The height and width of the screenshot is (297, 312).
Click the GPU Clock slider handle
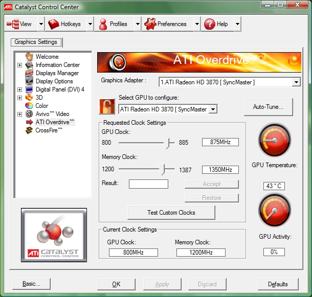pos(167,143)
